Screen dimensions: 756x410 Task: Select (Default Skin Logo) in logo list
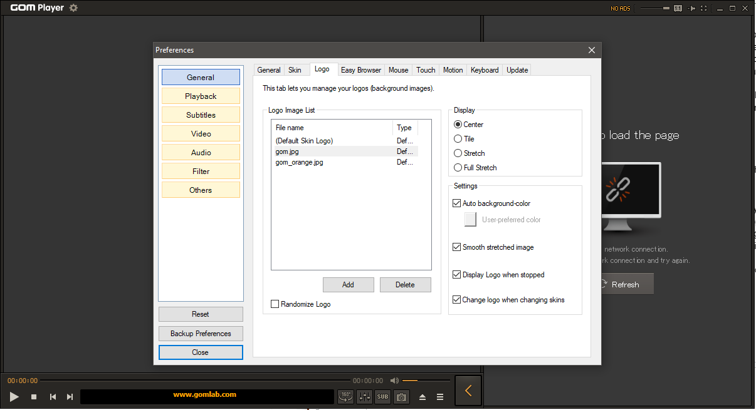coord(345,141)
